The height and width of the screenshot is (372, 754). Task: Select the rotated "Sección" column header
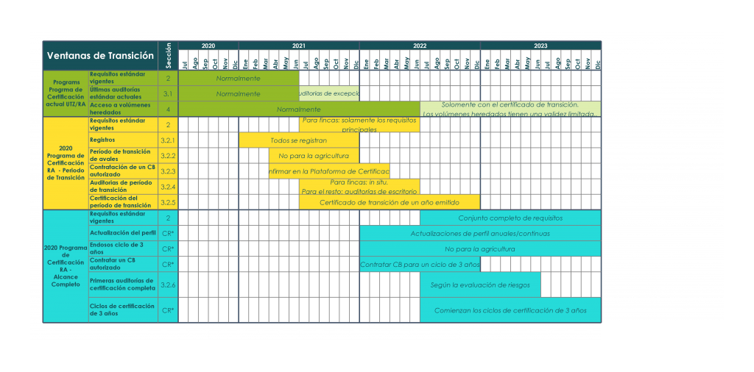point(168,56)
